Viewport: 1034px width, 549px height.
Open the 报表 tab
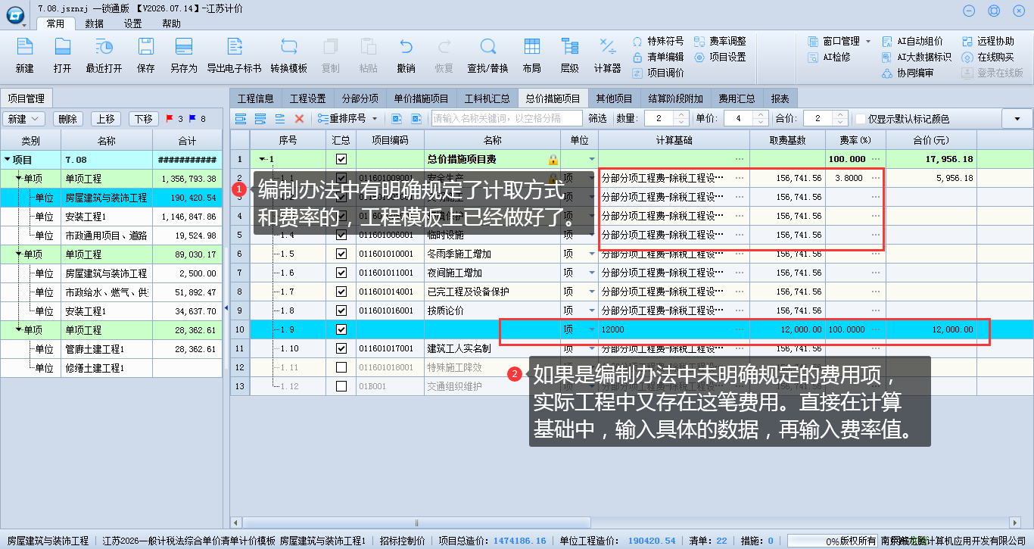click(780, 98)
